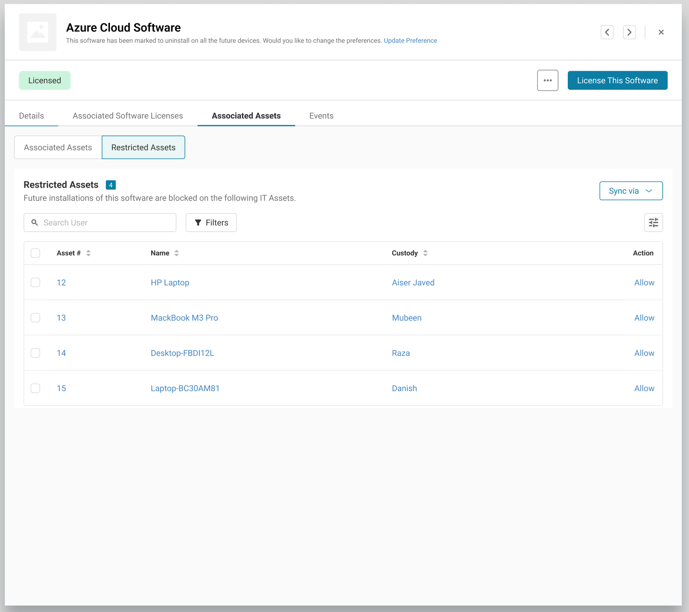
Task: Open Associated Software Licenses tab
Action: (x=128, y=116)
